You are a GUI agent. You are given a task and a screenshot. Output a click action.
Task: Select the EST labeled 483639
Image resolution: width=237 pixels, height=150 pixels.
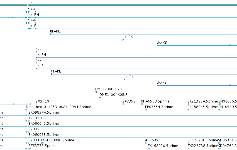(152, 140)
